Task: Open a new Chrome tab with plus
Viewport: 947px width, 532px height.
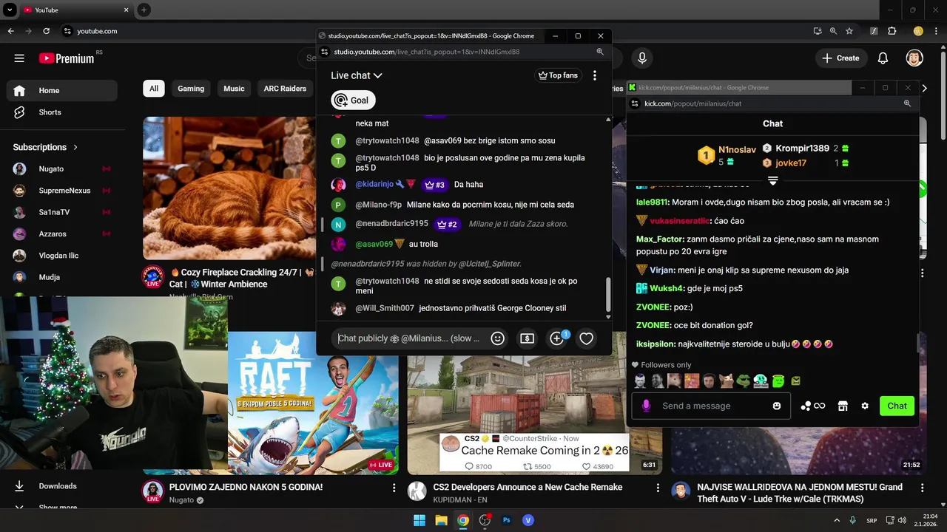Action: [144, 10]
